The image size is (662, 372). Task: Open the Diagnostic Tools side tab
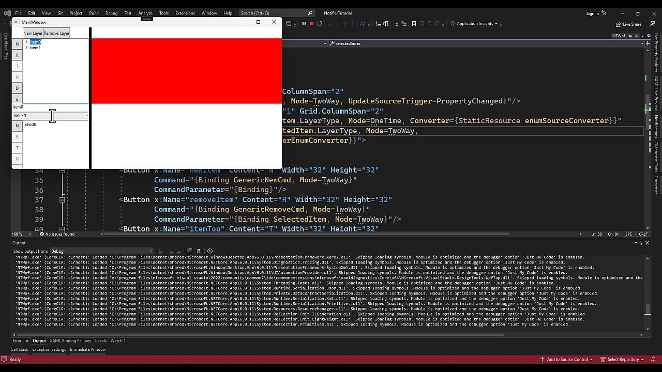tap(656, 157)
